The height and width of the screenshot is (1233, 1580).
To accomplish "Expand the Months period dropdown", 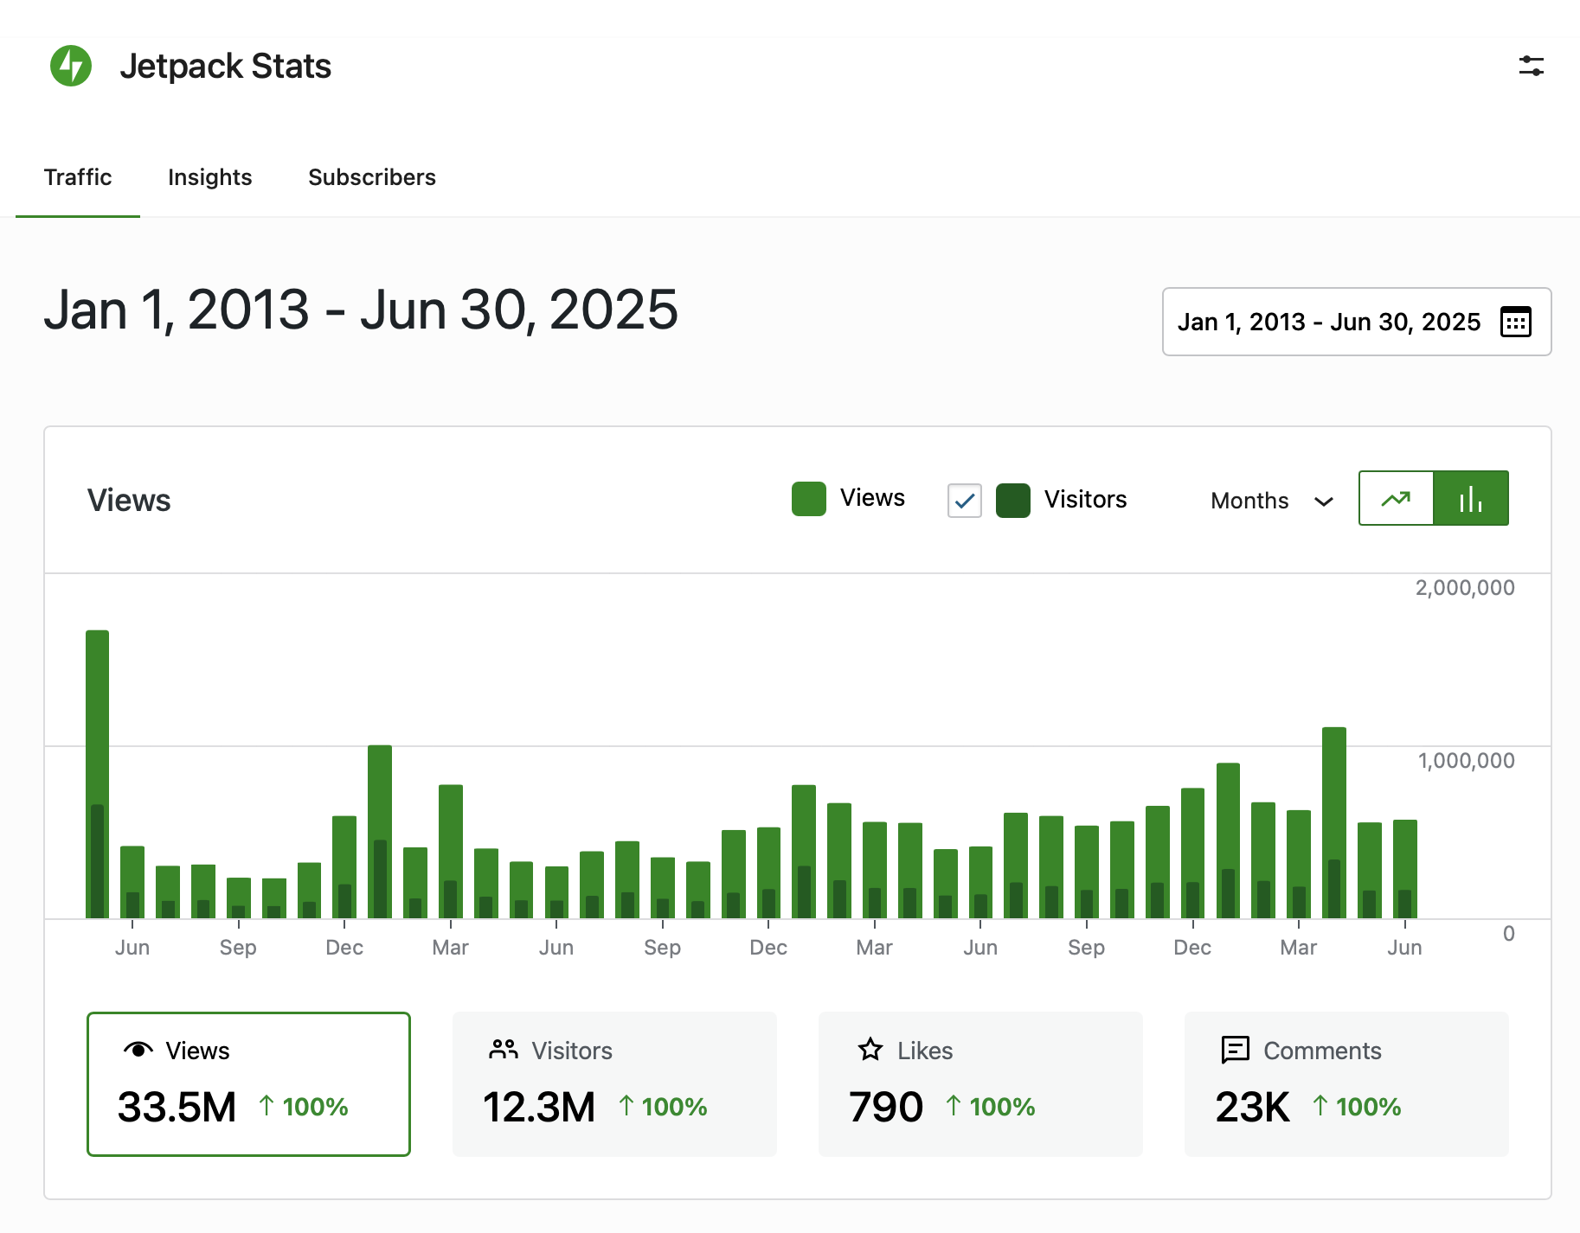I will pyautogui.click(x=1272, y=501).
